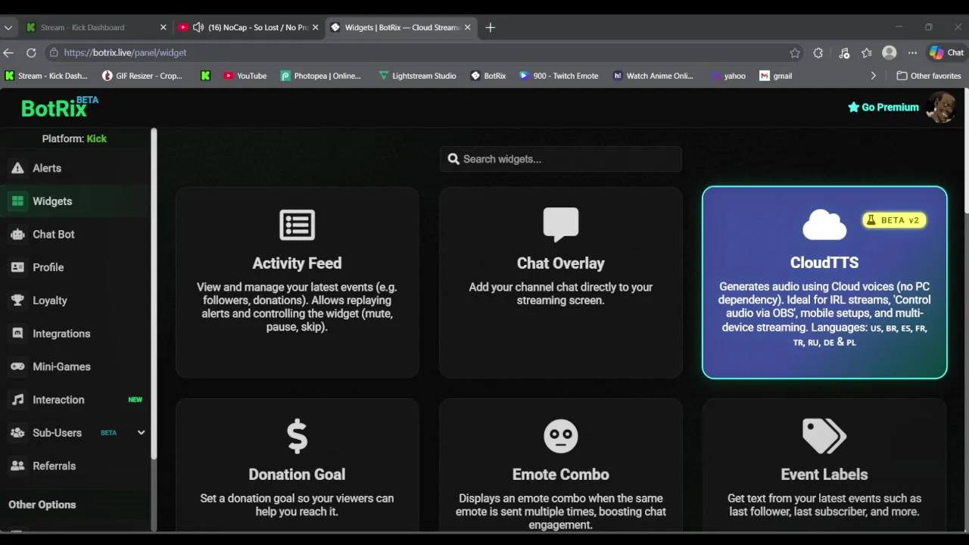
Task: Click the Emote Combo face icon
Action: pos(560,436)
